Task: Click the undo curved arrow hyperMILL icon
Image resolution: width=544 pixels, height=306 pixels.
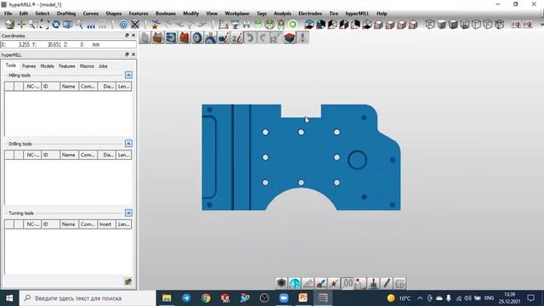Action: coord(250,37)
